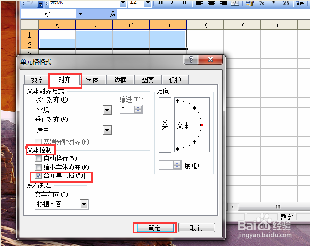Screen dimensions: 310x246
Task: Click the help question mark button
Action: coord(191,59)
